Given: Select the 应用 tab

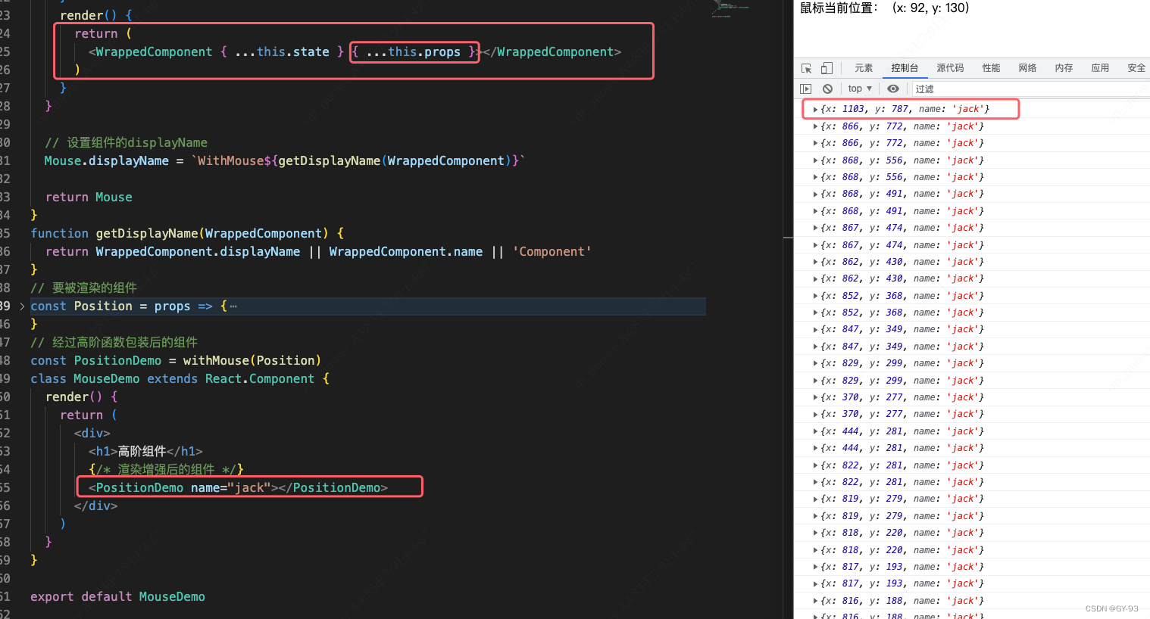Looking at the screenshot, I should (x=1100, y=68).
